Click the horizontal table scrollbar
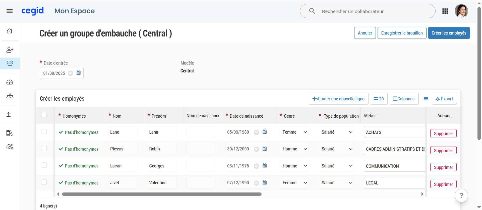482x210 pixels. [x=162, y=194]
